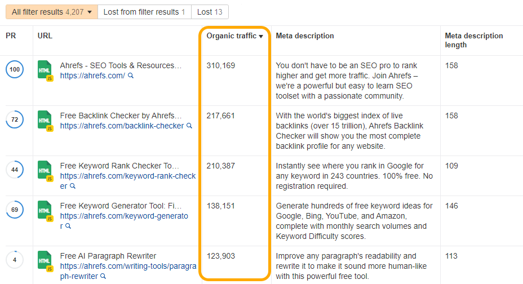
Task: Switch to the Lost 13 tab
Action: click(210, 12)
